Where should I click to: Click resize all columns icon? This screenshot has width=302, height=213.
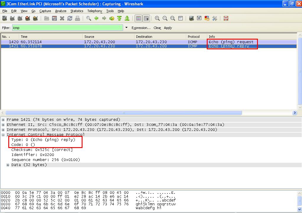click(180, 18)
